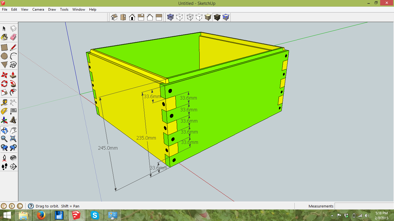Viewport: 394px width, 221px height.
Task: Click inside the Measurements input box
Action: [x=364, y=206]
